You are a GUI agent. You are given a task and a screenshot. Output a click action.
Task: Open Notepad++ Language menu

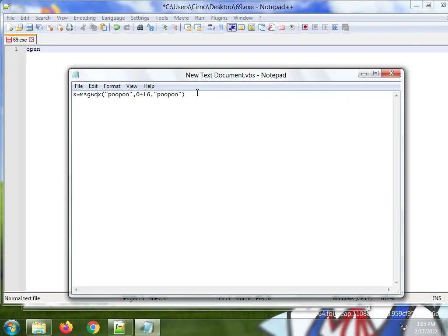coord(113,17)
